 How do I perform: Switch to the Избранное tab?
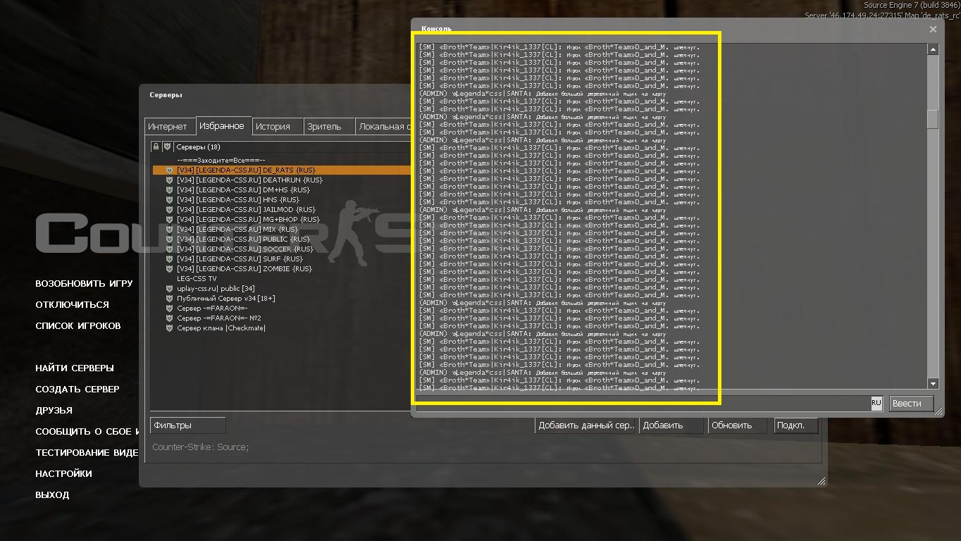click(222, 125)
